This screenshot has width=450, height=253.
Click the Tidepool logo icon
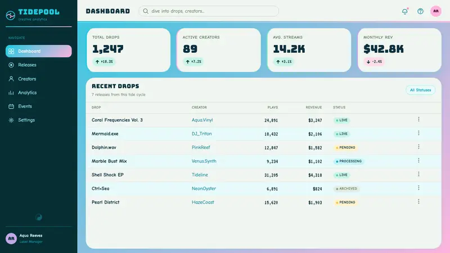click(x=11, y=15)
